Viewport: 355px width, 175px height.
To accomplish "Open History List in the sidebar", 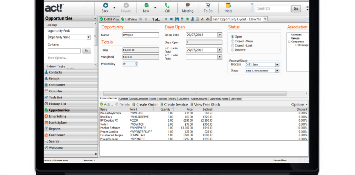I will click(71, 104).
